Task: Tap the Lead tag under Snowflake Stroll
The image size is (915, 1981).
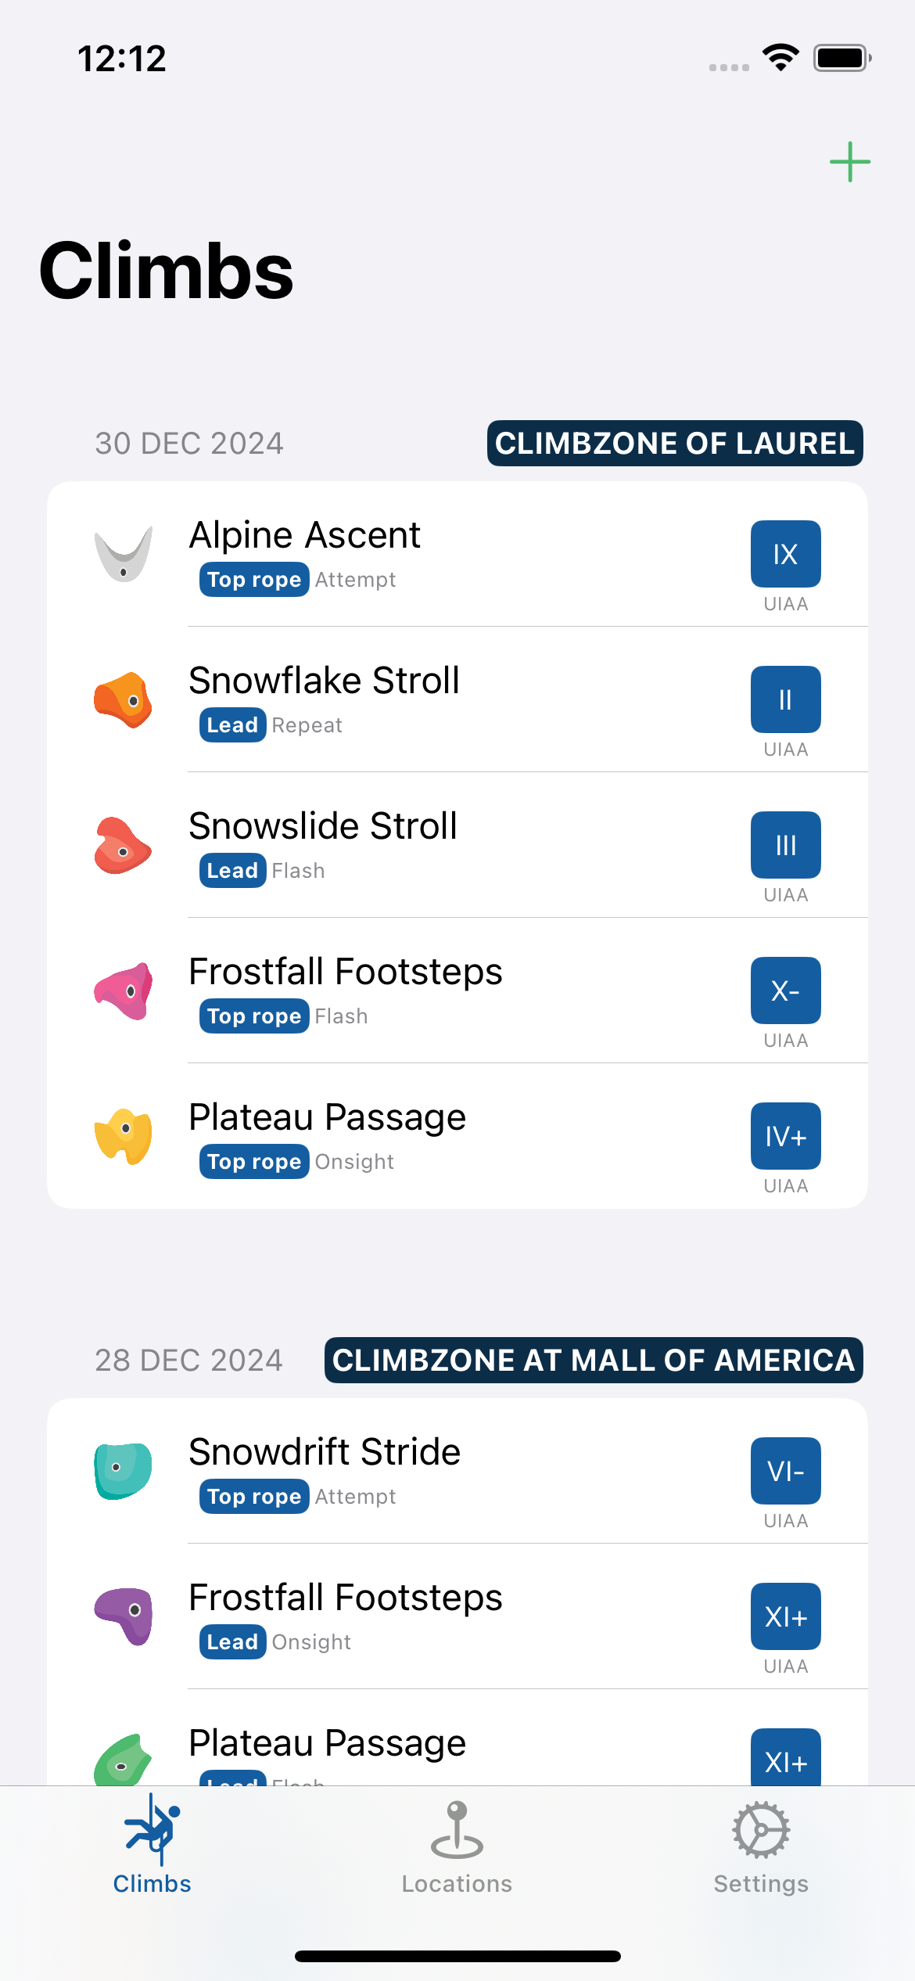Action: (232, 725)
